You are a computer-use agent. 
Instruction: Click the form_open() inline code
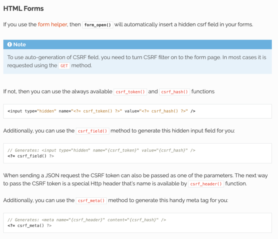(98, 25)
